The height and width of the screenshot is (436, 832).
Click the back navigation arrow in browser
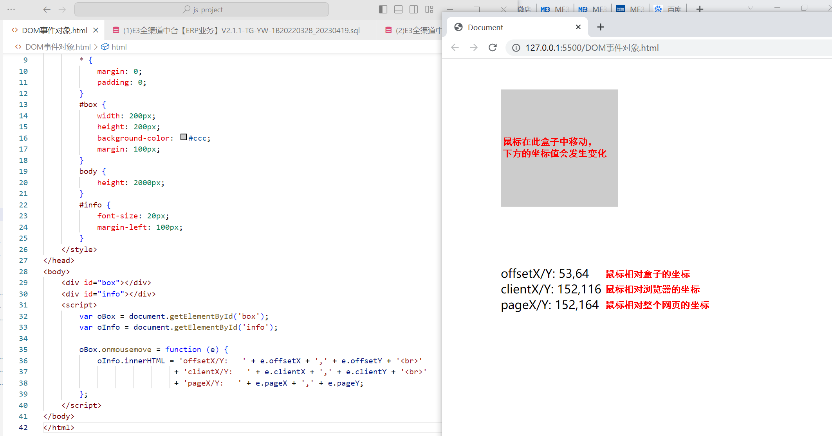[x=456, y=48]
